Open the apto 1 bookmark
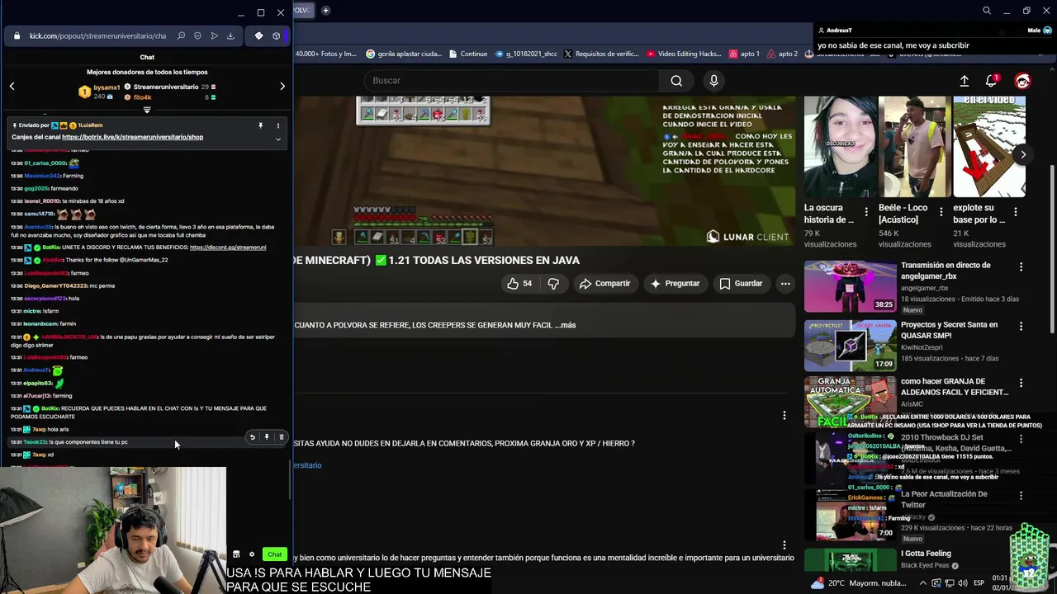Viewport: 1057px width, 594px height. click(744, 54)
